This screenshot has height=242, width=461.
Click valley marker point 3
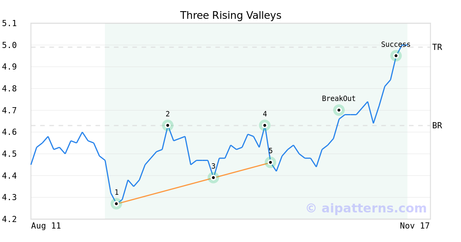click(x=213, y=177)
